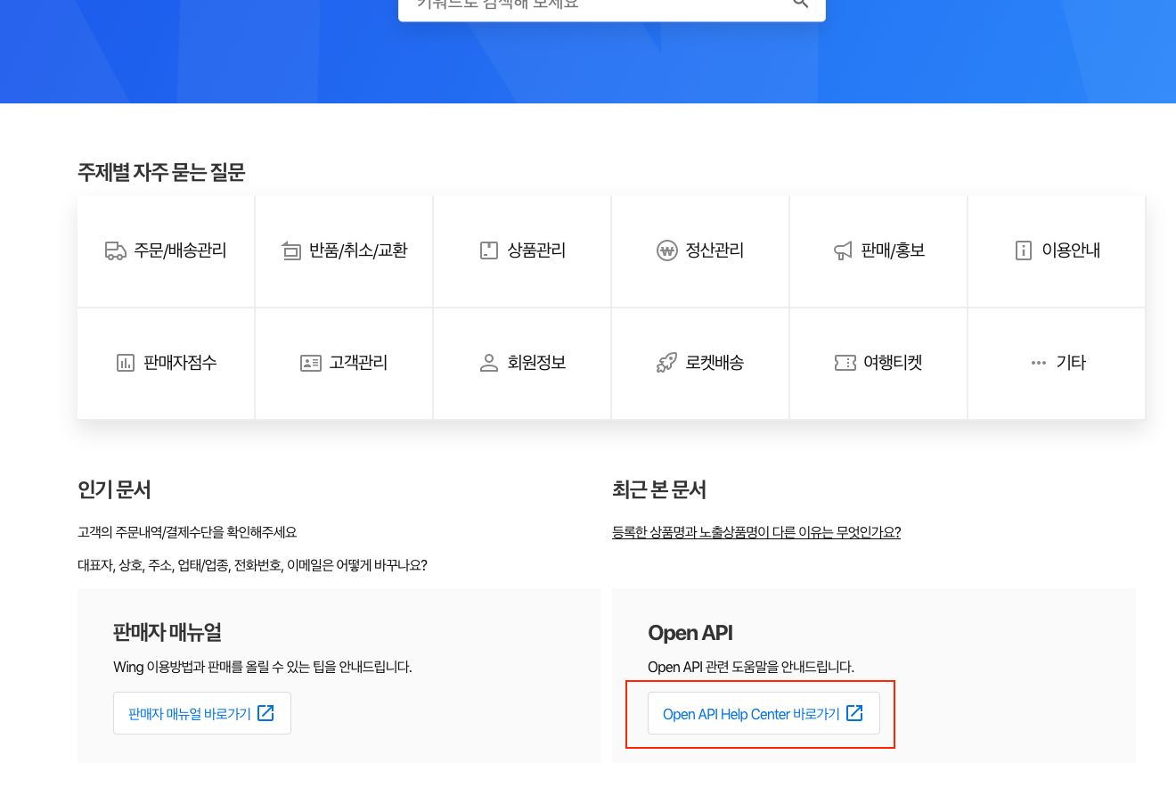Select the 상품관리 package icon

click(488, 250)
